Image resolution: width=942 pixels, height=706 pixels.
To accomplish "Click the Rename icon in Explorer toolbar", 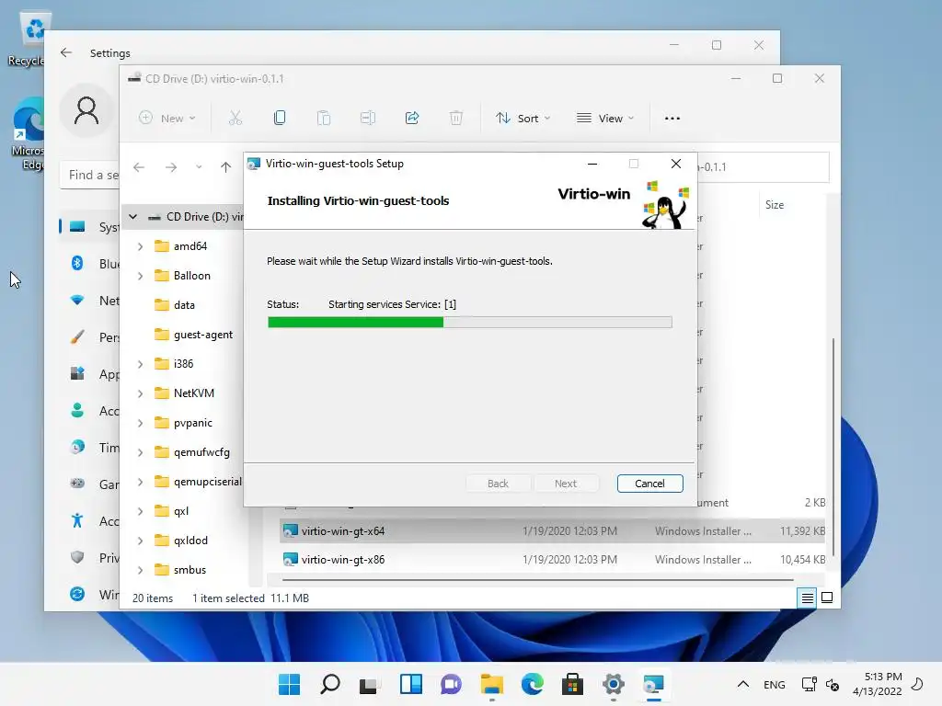I will [x=368, y=119].
